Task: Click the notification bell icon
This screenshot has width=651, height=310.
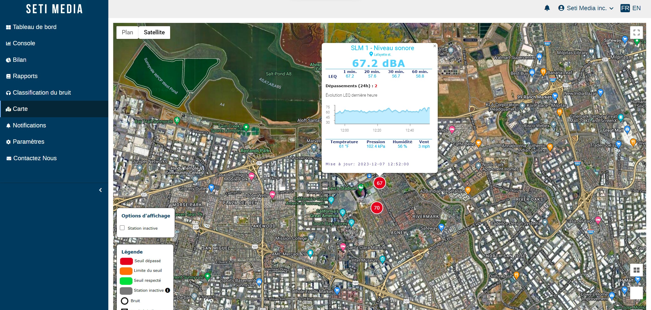Action: coord(547,8)
